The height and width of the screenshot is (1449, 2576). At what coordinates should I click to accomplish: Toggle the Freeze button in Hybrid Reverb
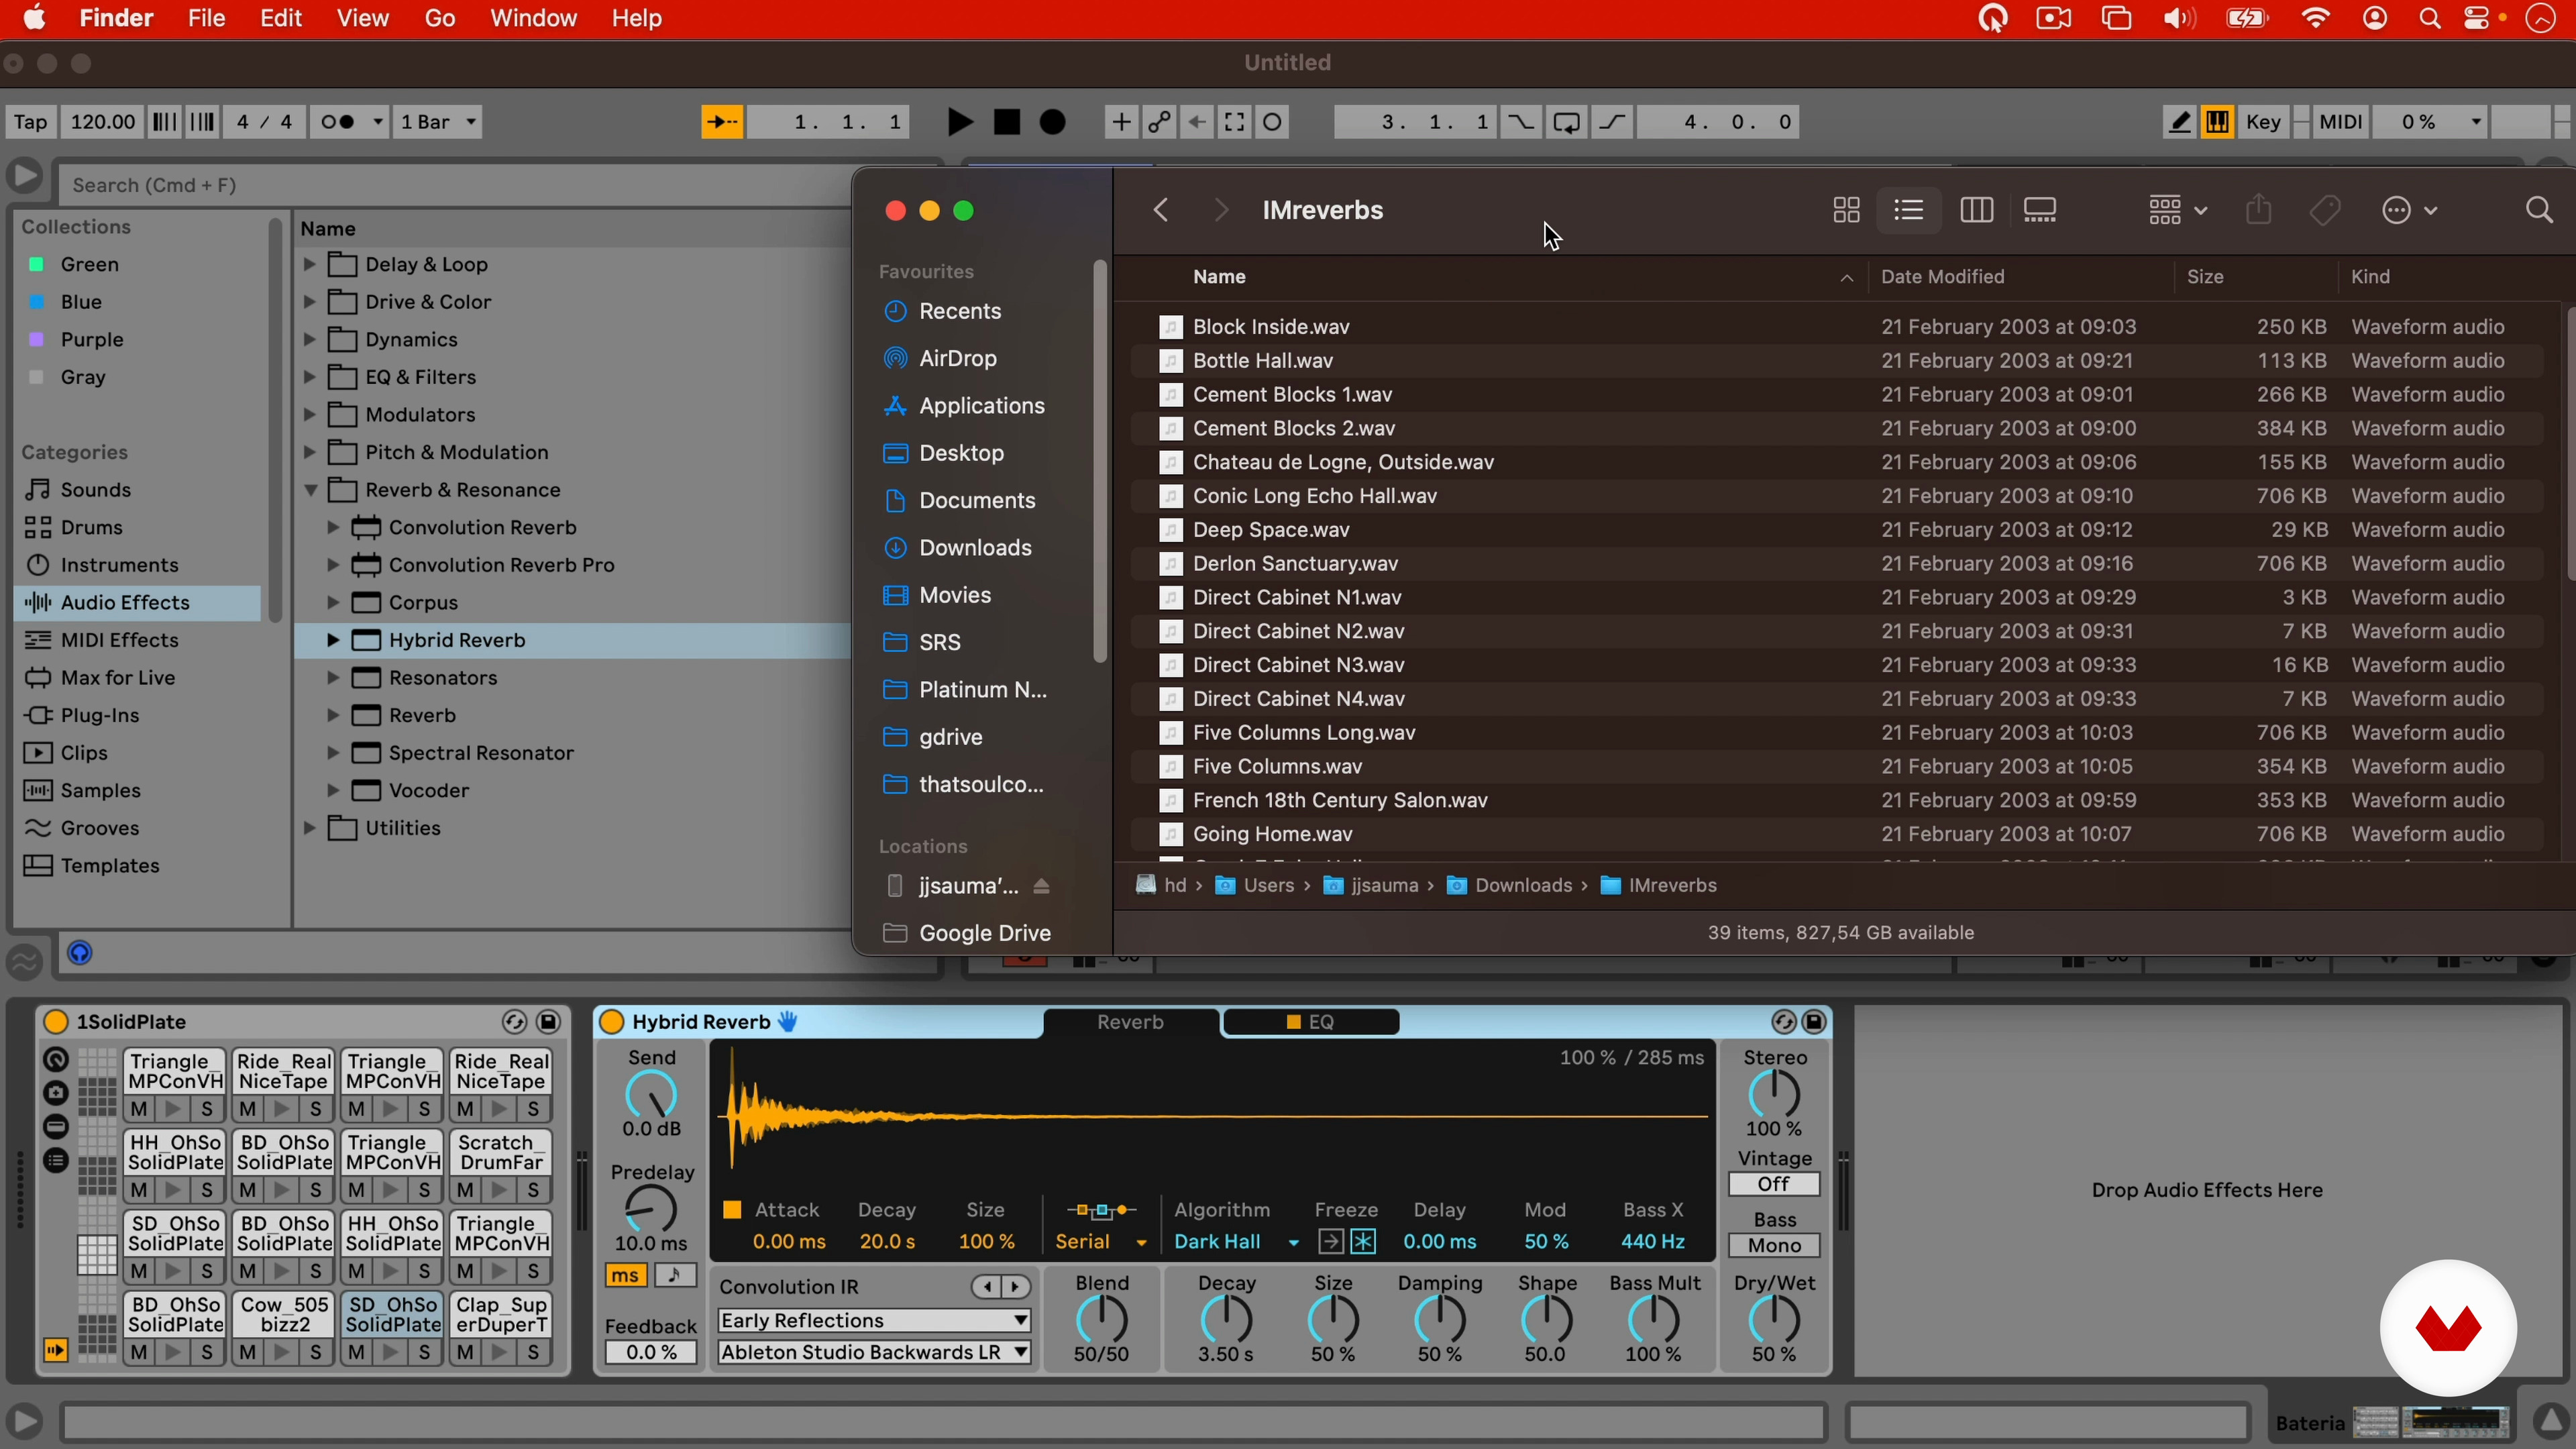pos(1363,1242)
